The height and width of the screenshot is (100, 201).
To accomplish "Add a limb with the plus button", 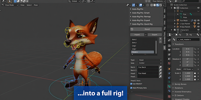I will coord(160,39).
